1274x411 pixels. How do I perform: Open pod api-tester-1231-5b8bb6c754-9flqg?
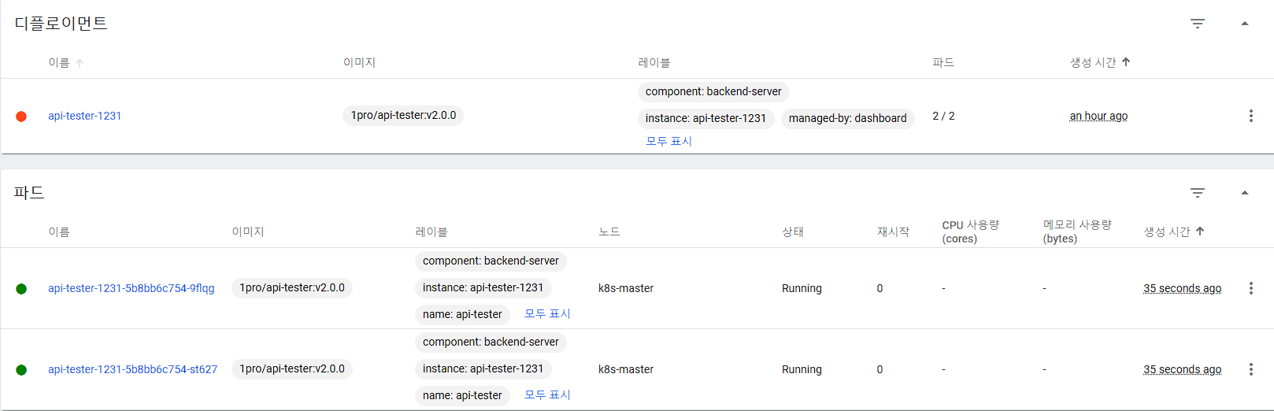point(131,288)
